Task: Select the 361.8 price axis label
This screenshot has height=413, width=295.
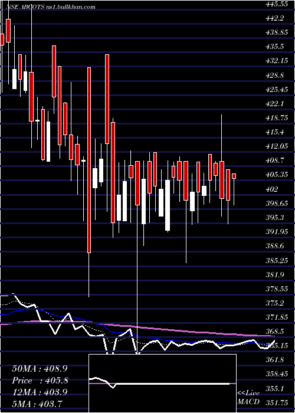Action: 274,360
